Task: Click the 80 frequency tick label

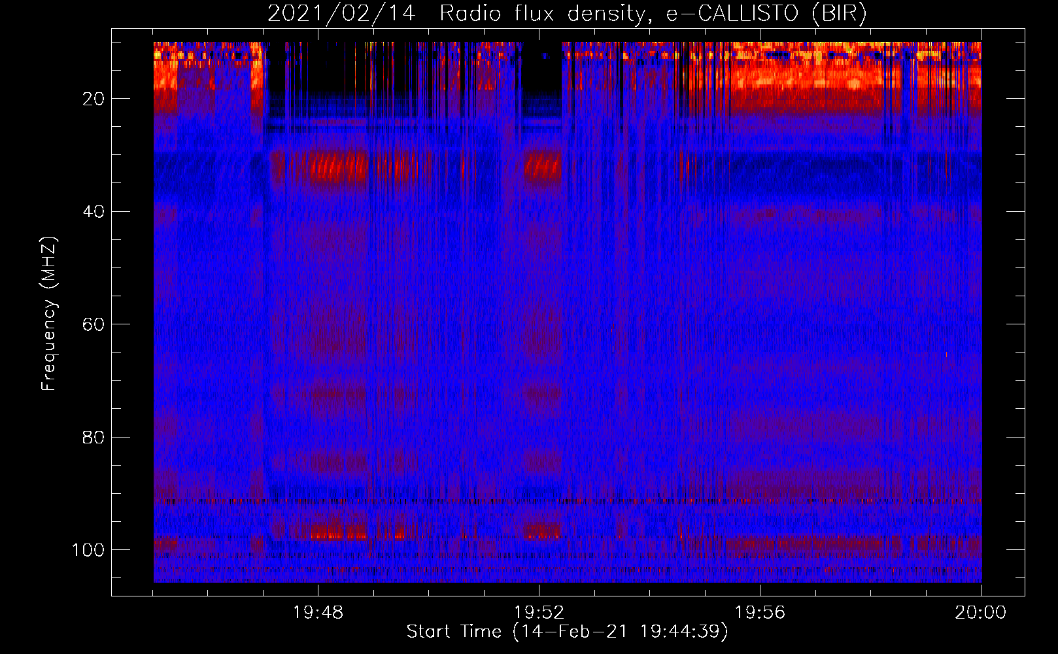Action: coord(94,437)
